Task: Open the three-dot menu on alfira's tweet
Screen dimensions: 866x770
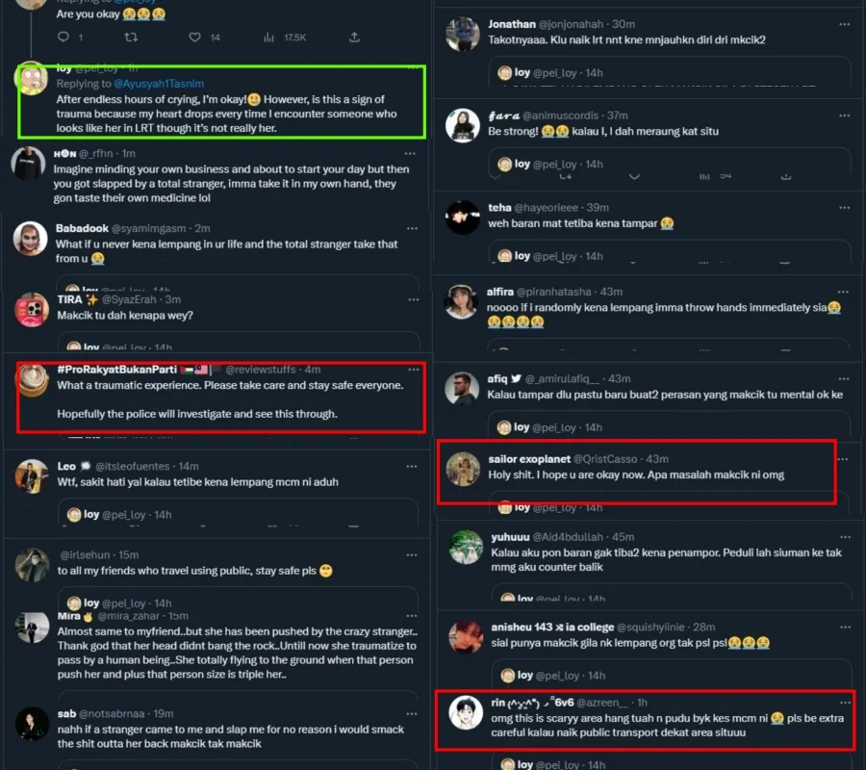Action: (x=843, y=292)
